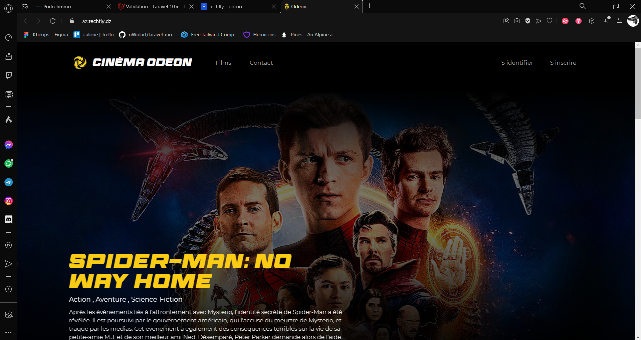The image size is (641, 340).
Task: Open the extensions cube icon
Action: point(592,21)
